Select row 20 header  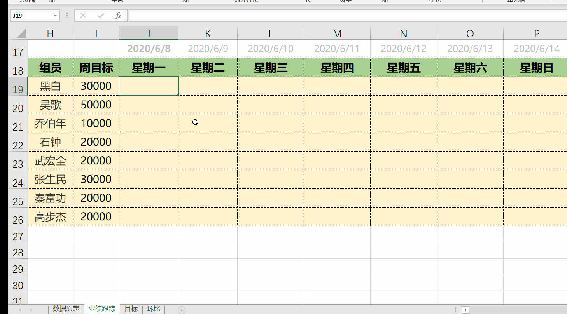18,105
